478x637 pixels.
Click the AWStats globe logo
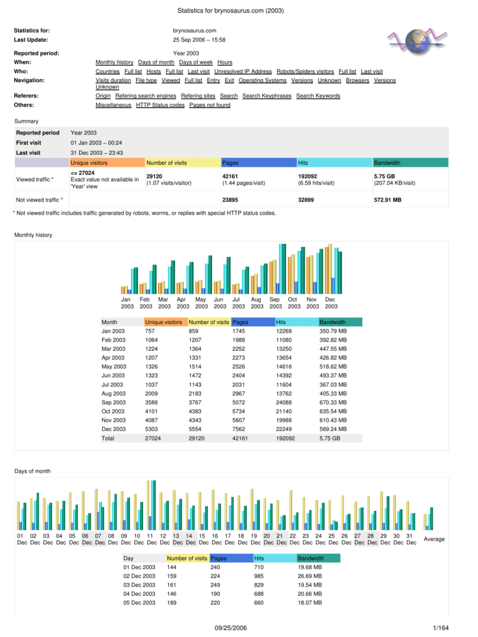coord(418,41)
